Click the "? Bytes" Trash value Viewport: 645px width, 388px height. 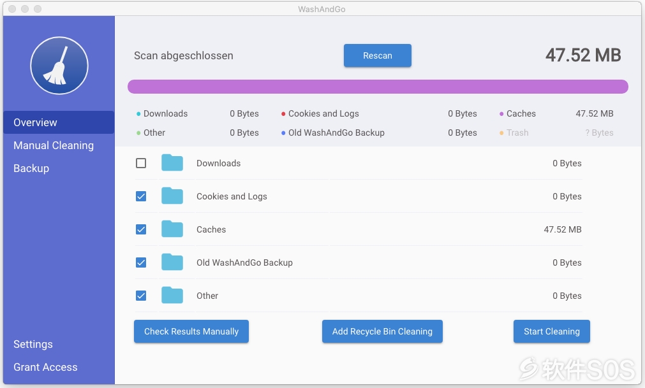point(599,133)
